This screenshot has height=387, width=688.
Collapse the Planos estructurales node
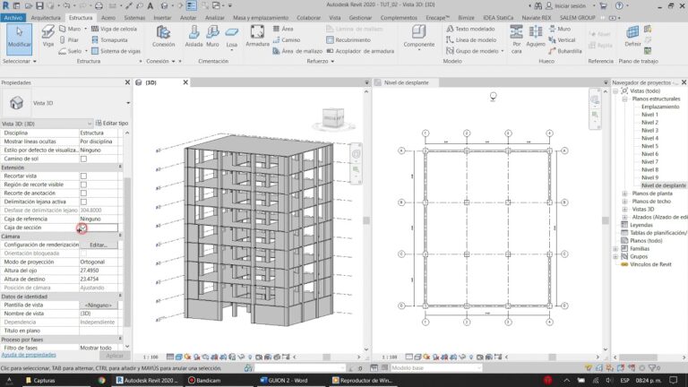pyautogui.click(x=624, y=99)
